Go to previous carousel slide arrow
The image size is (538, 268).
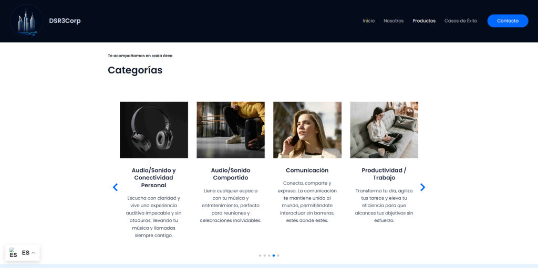pyautogui.click(x=115, y=187)
